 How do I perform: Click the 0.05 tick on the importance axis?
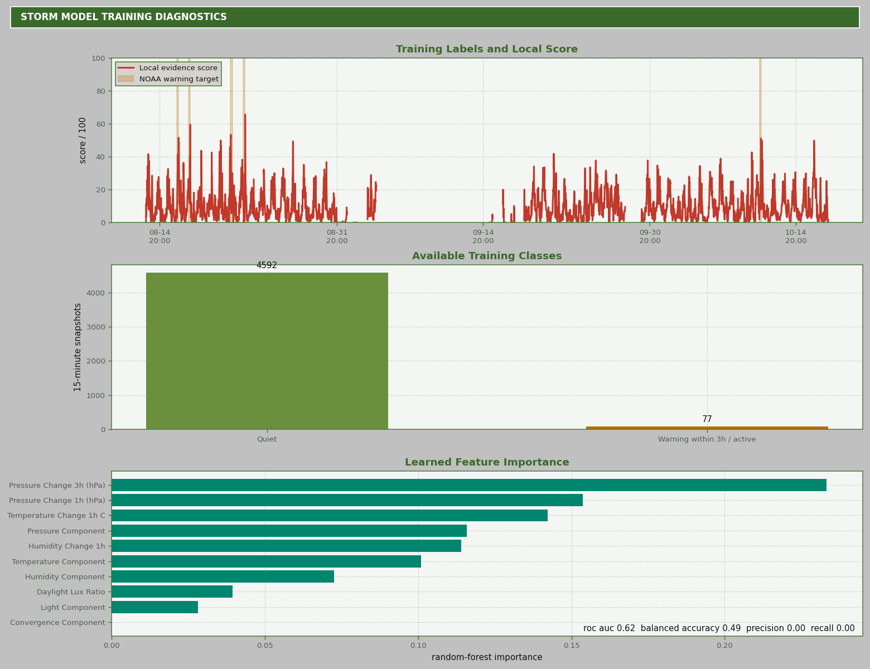click(x=265, y=645)
